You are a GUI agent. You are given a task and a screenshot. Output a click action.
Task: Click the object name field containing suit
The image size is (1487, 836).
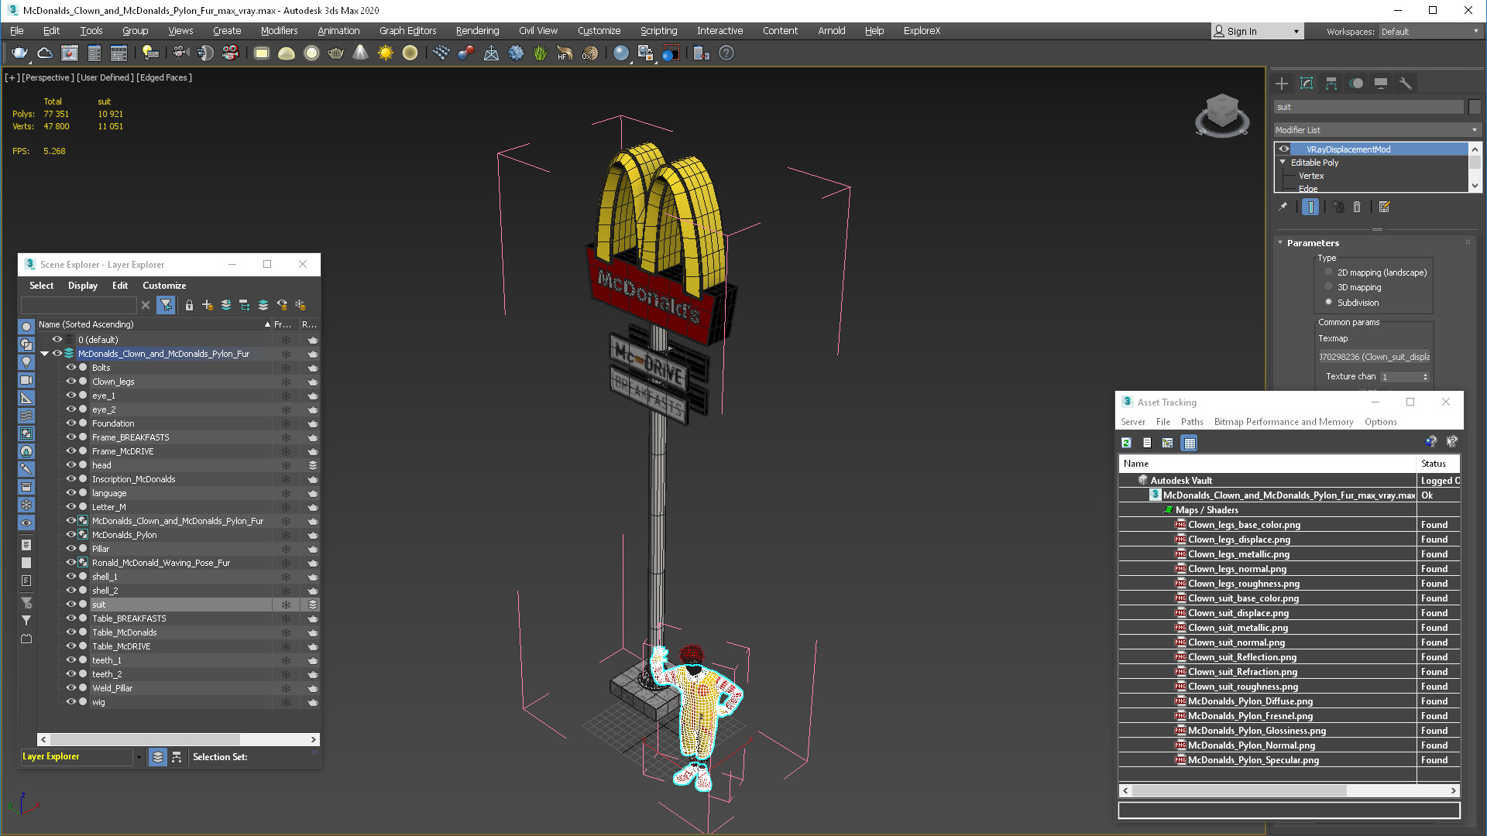pyautogui.click(x=1369, y=107)
